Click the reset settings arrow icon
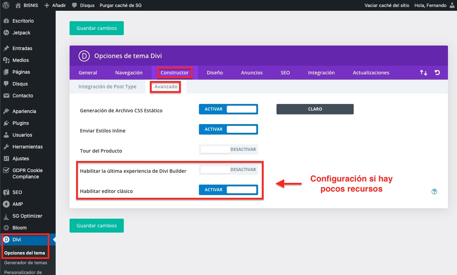This screenshot has width=457, height=275. (x=437, y=73)
